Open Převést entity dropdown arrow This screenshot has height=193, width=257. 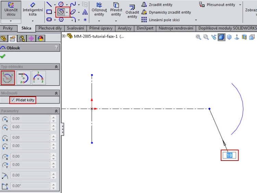116,21
